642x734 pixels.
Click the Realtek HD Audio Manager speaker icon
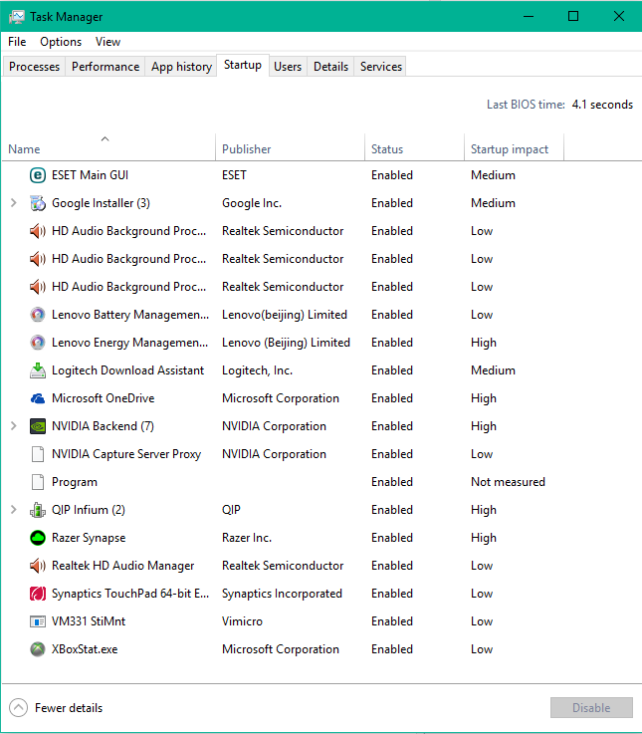point(38,566)
